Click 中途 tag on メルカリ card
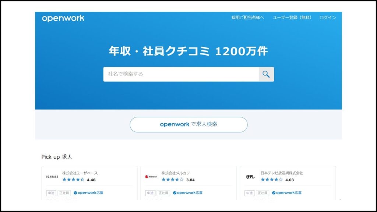Screen dimensions: 377x212 [150, 193]
